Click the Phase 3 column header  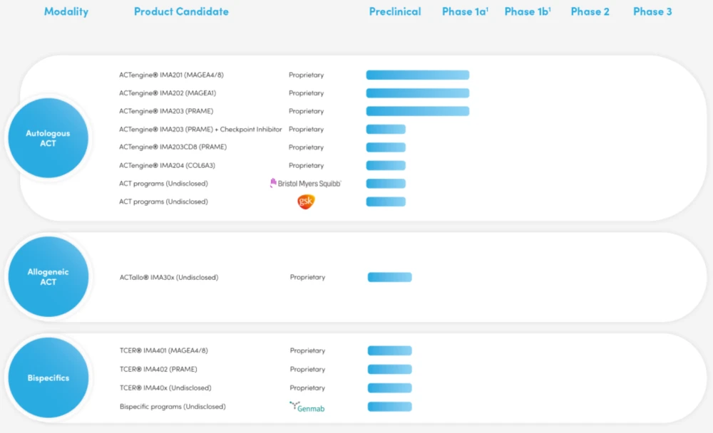pos(652,11)
